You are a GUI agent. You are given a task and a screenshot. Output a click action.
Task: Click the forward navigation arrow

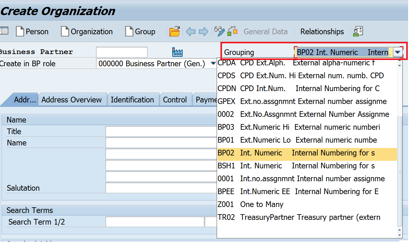203,31
